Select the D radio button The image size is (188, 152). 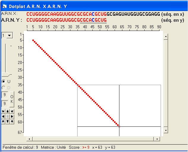[4, 87]
